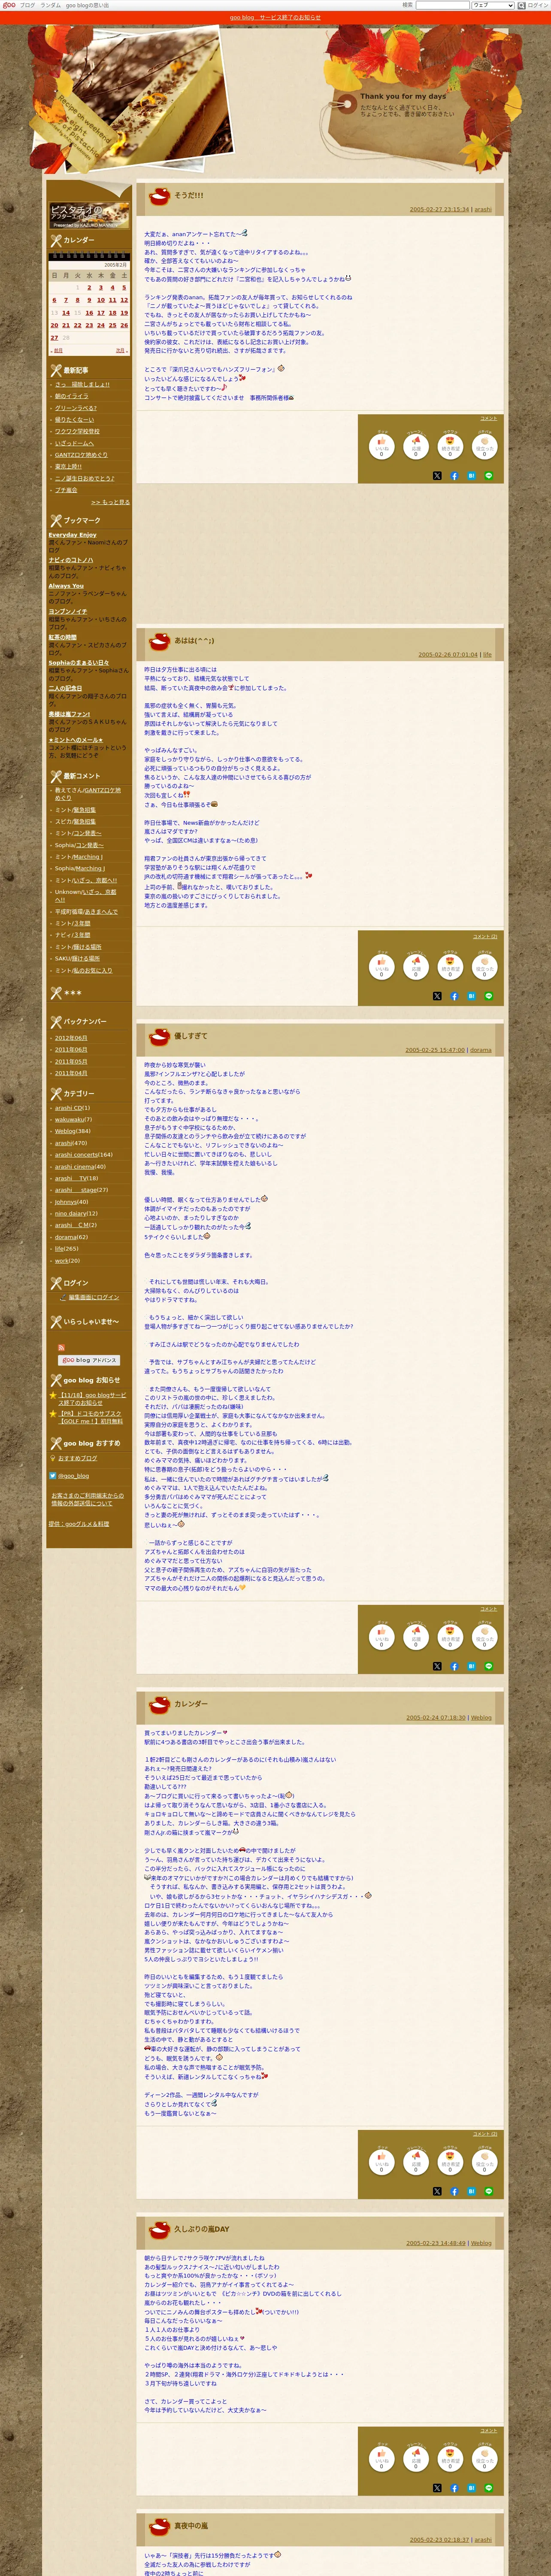Share 久しぶりの嵐DAY post on LINE
This screenshot has height=2576, width=551.
click(x=489, y=2488)
